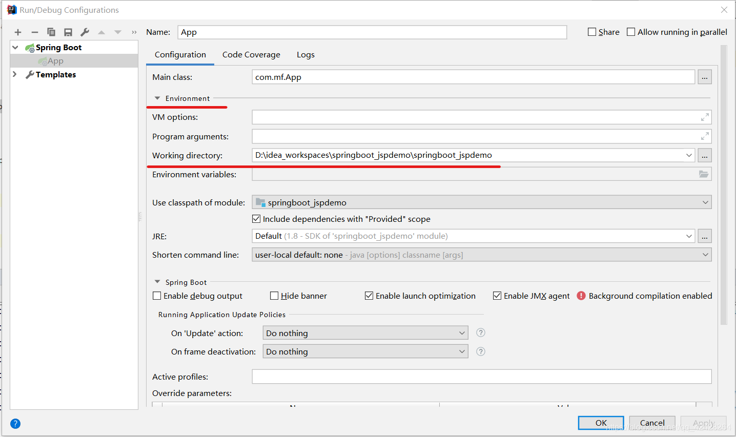
Task: Expand the VM options field editor
Action: (705, 117)
